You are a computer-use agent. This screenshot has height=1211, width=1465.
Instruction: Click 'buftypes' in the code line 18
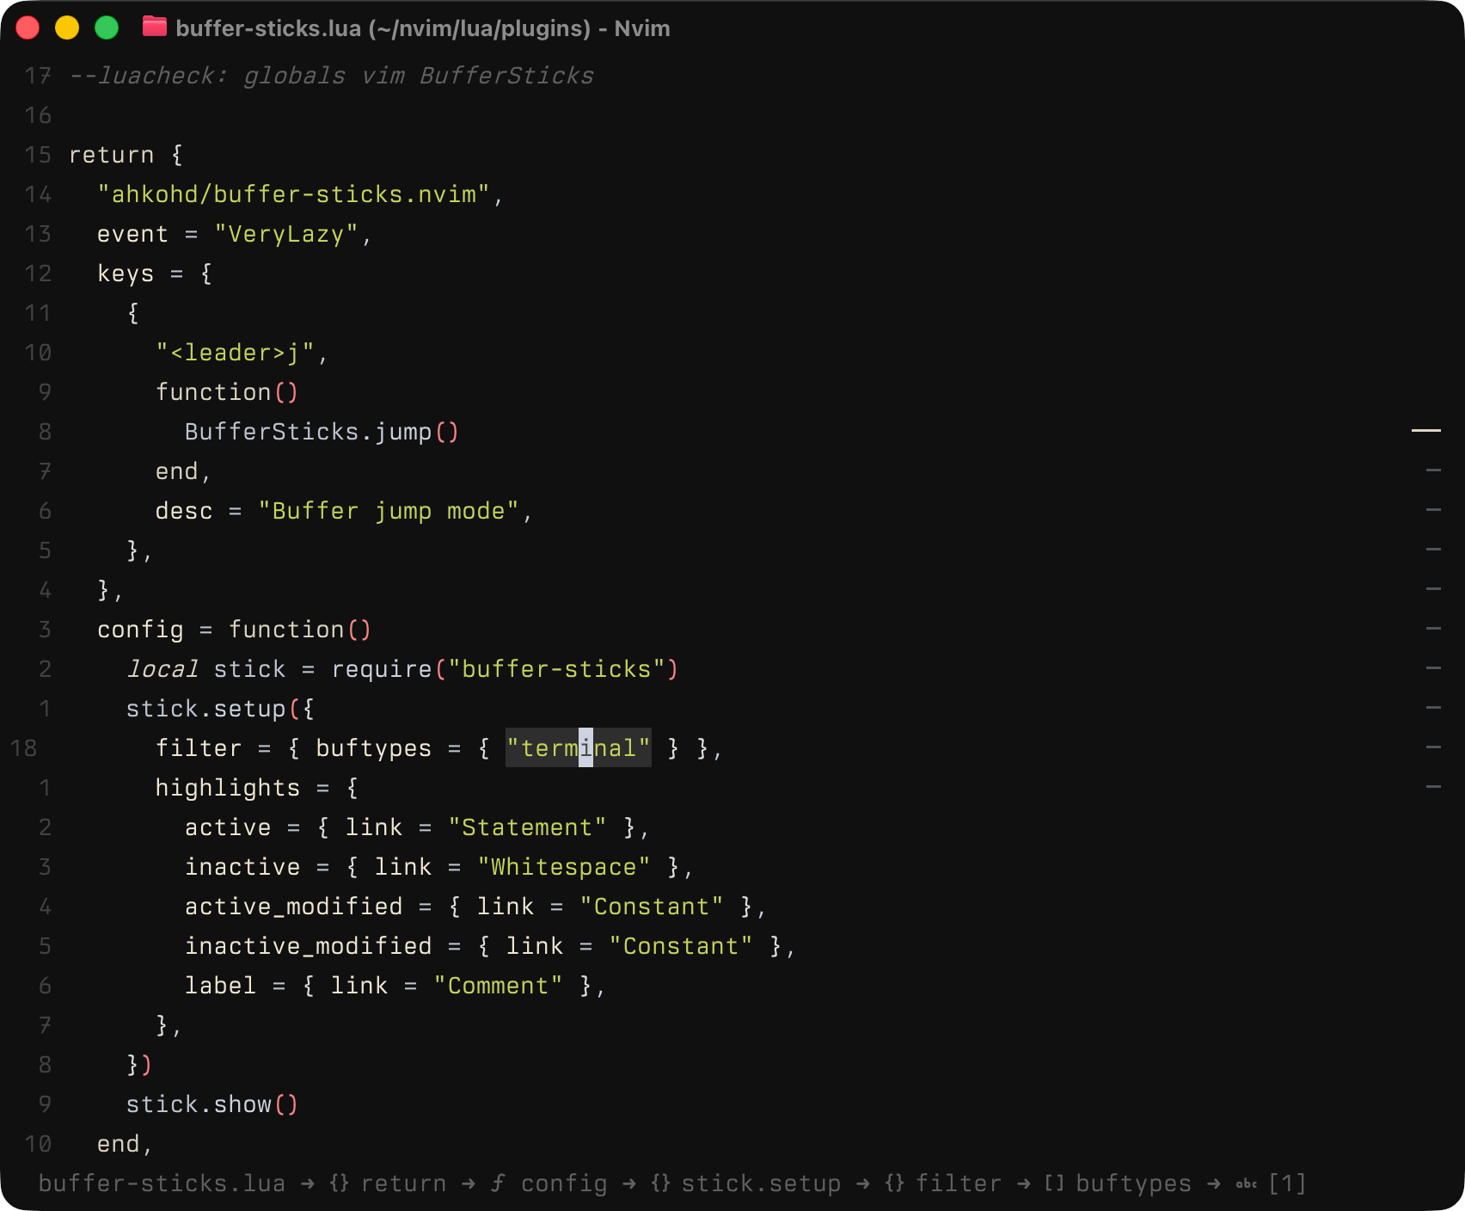click(374, 748)
